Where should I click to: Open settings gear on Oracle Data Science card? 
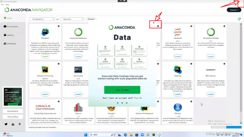[x=59, y=102]
